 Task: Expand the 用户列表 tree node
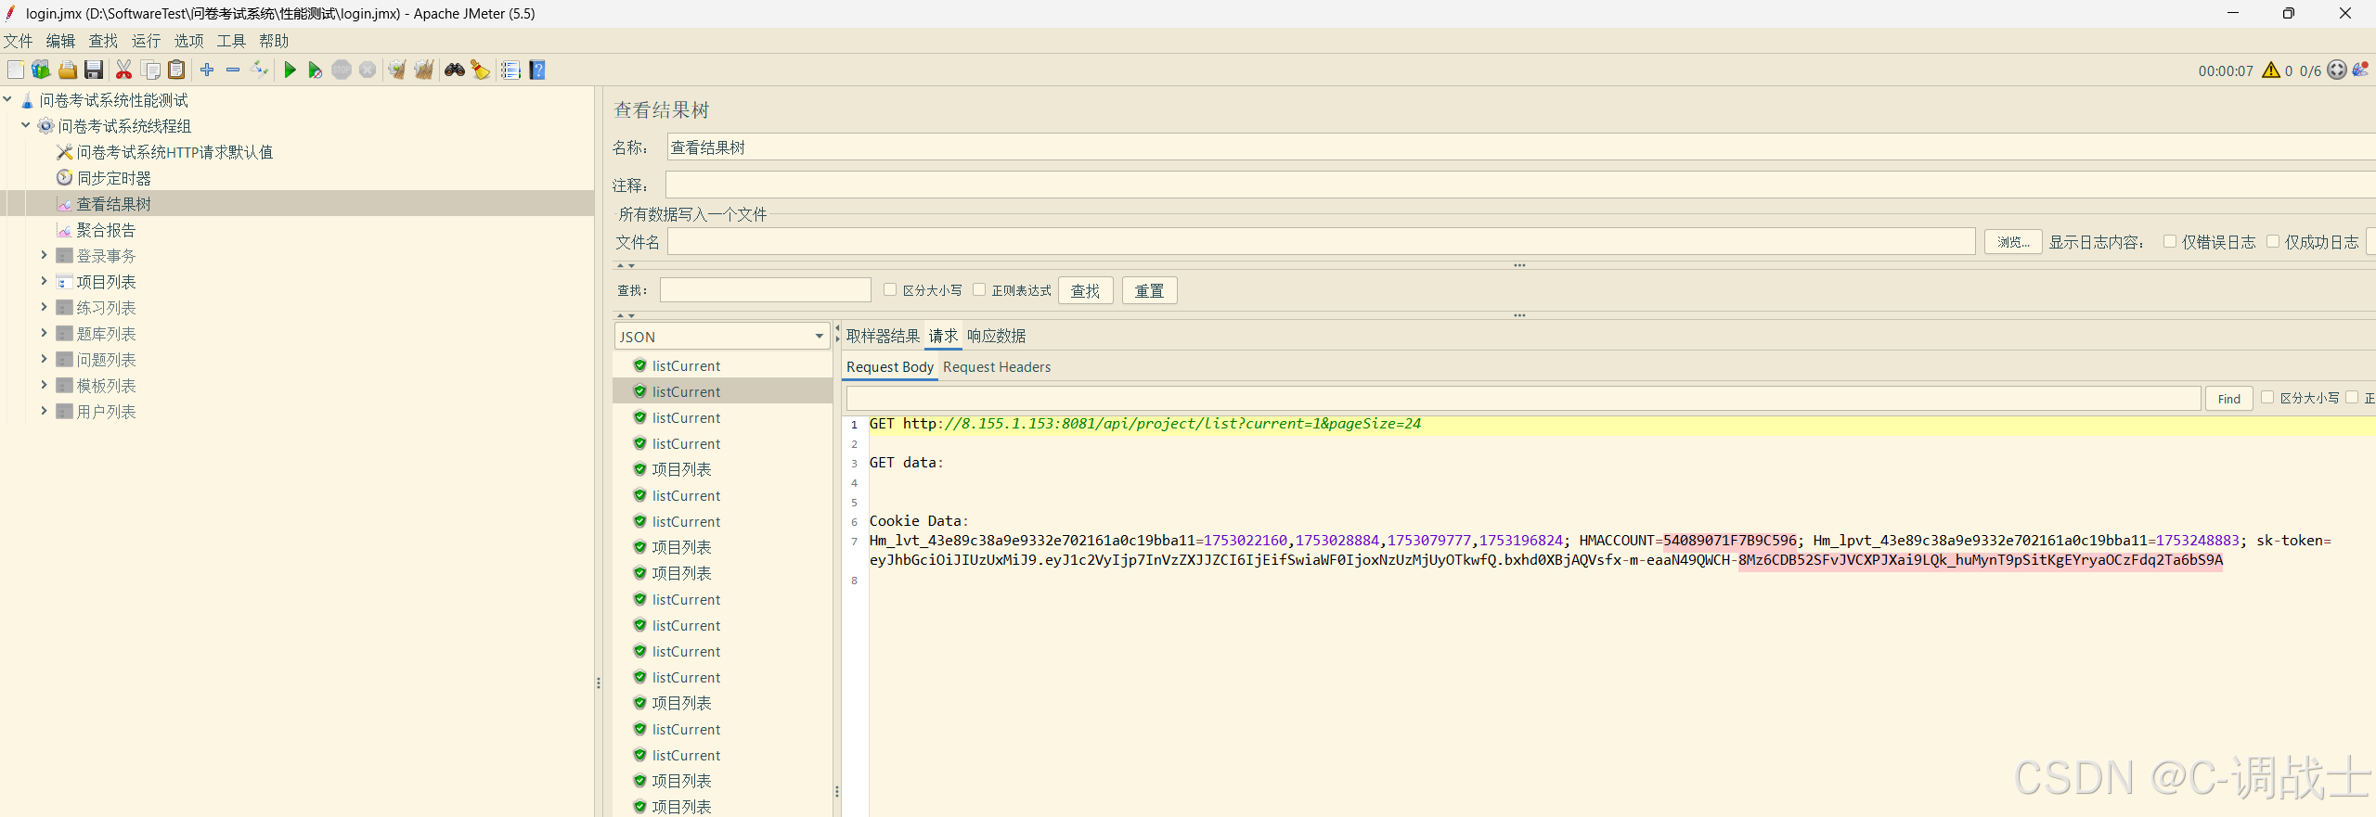tap(44, 411)
